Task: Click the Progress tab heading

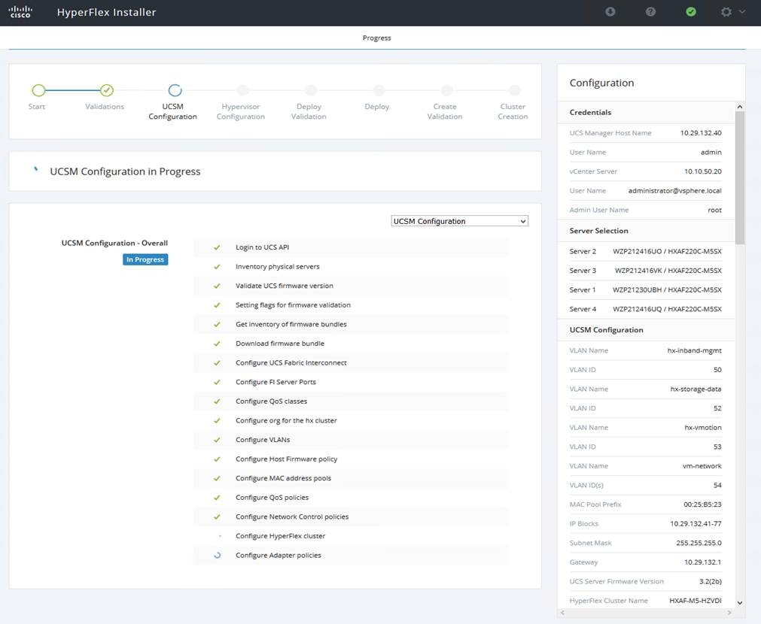Action: click(x=376, y=38)
